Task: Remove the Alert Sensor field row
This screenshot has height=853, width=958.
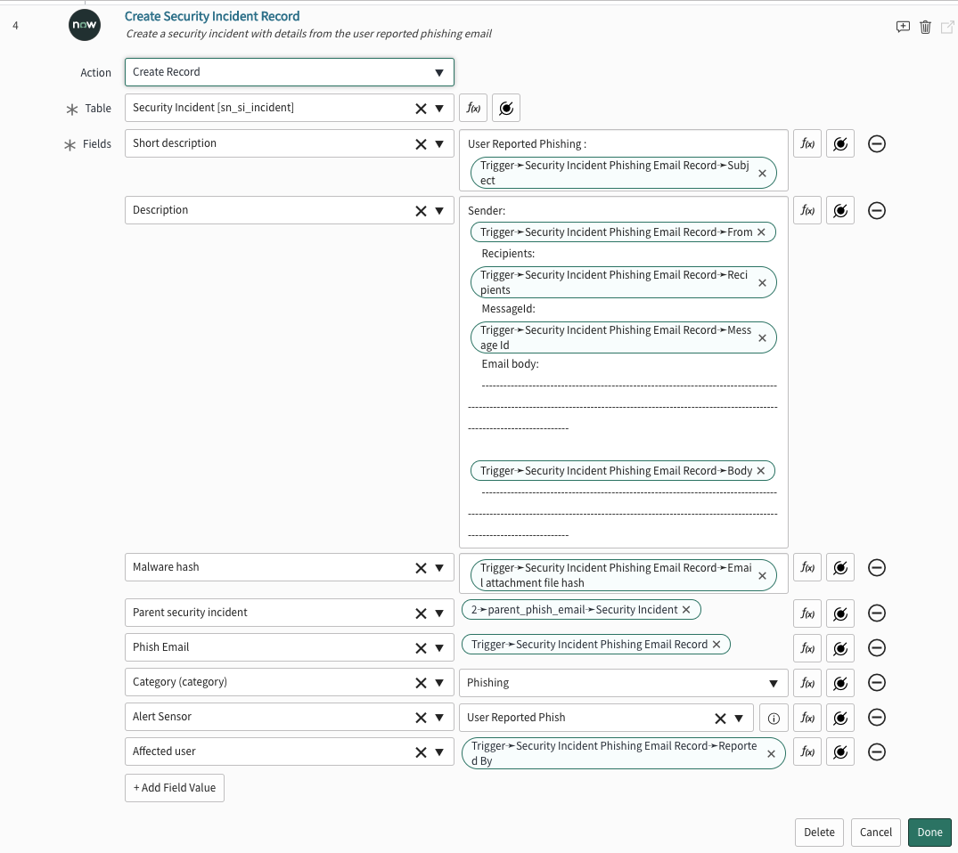Action: click(x=877, y=718)
